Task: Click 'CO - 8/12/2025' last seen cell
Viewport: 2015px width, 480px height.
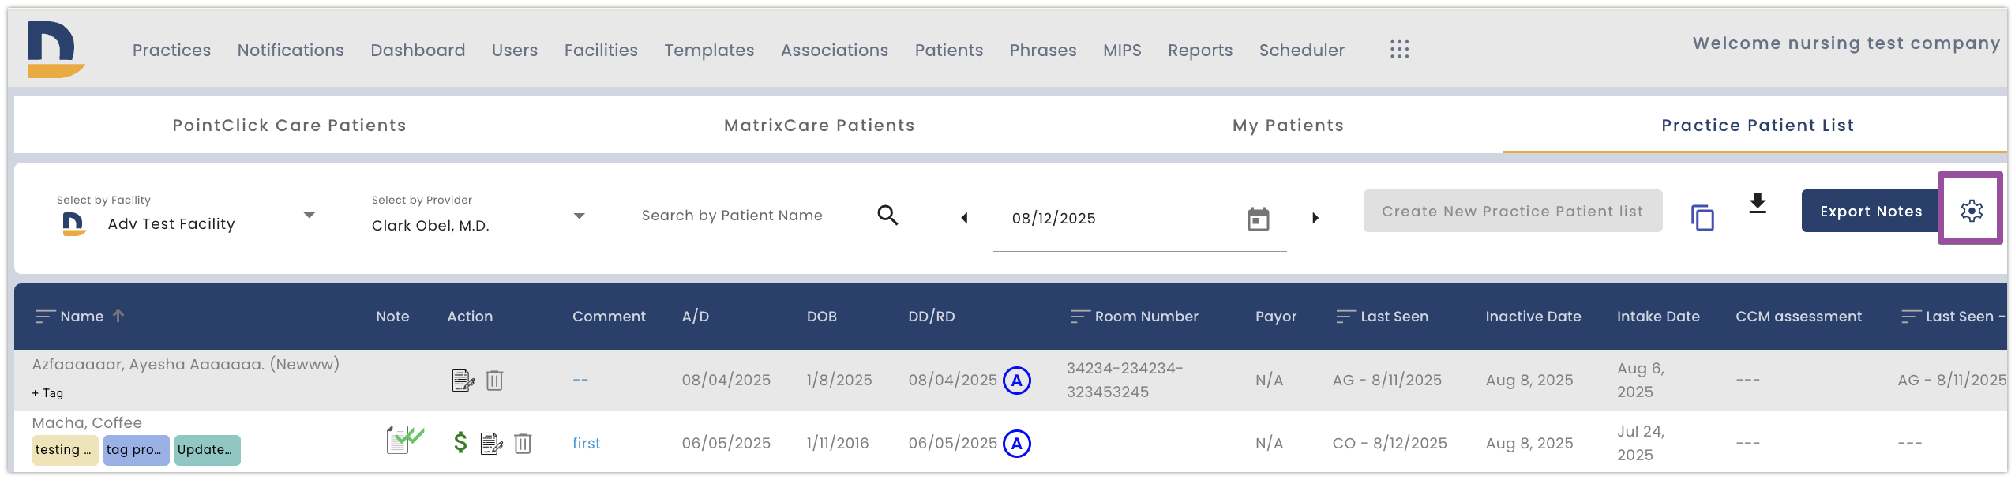Action: [1390, 444]
